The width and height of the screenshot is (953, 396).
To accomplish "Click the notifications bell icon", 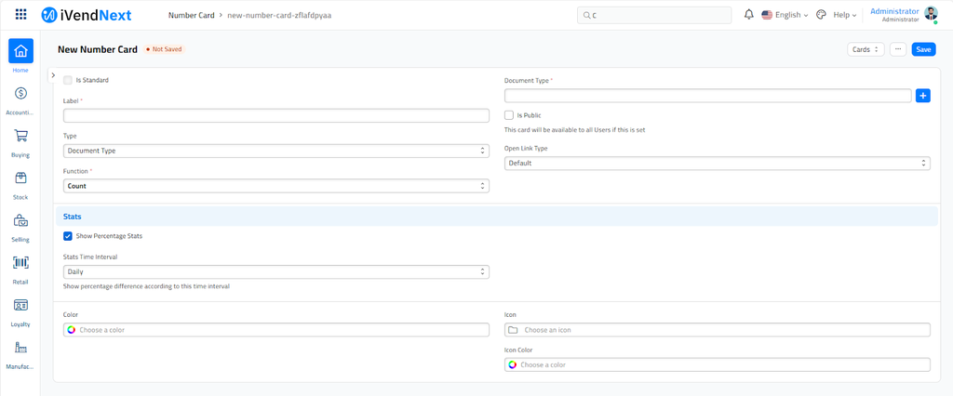I will (748, 15).
